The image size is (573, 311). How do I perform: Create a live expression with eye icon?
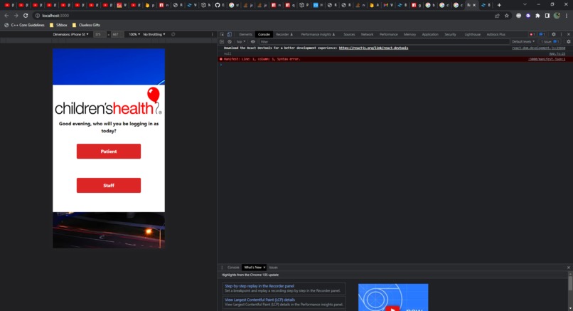253,42
